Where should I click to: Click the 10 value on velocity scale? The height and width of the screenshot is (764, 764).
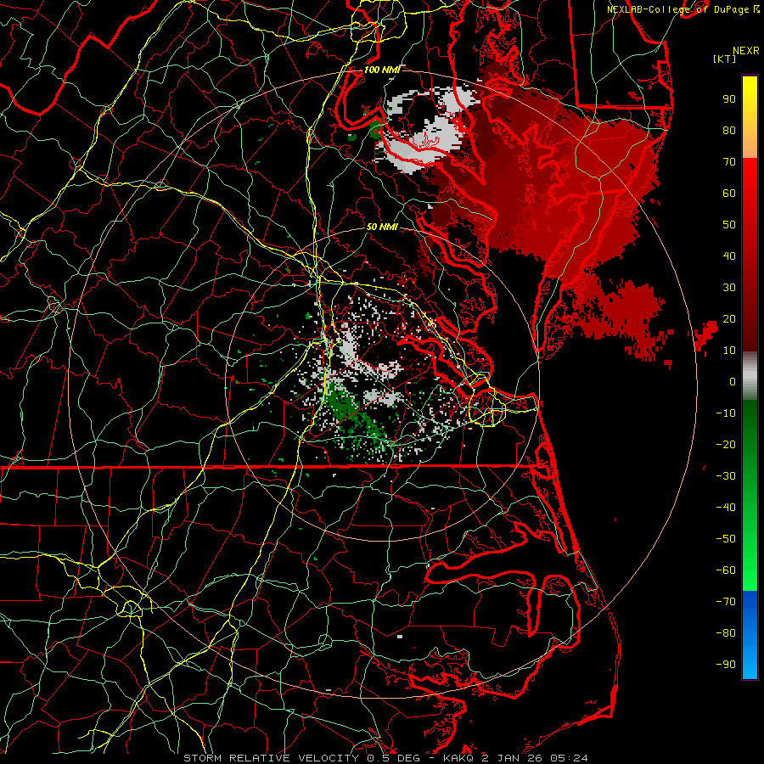pyautogui.click(x=729, y=351)
